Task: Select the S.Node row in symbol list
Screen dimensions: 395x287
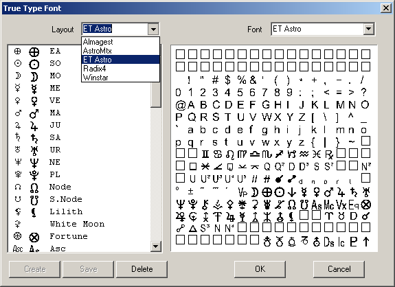Action: (x=80, y=199)
